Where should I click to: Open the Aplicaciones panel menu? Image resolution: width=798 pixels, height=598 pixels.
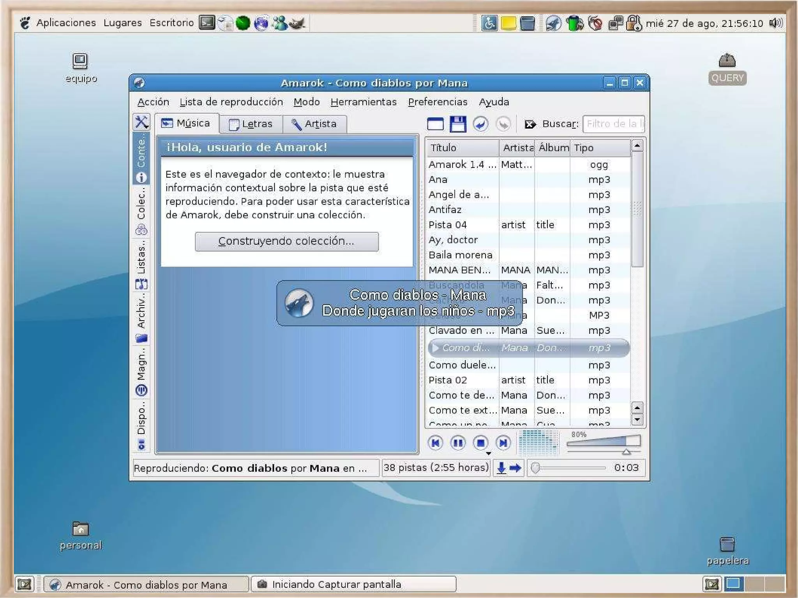66,23
